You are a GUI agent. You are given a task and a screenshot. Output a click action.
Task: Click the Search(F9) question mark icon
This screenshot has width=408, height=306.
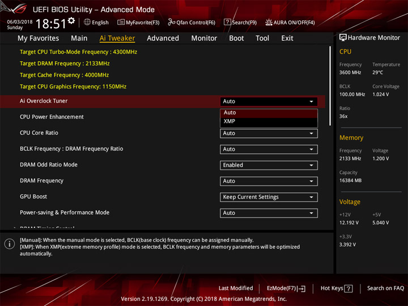tap(227, 22)
